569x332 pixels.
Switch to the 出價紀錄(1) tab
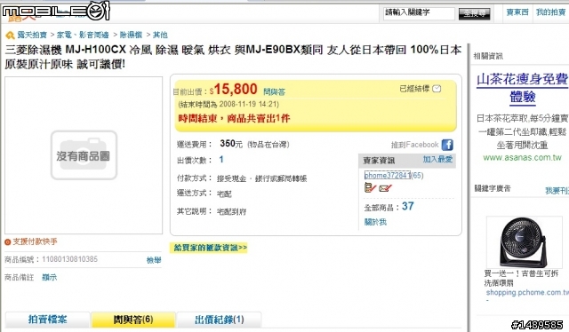click(219, 320)
